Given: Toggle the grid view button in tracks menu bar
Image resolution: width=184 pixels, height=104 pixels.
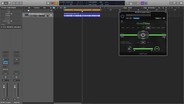Looking at the screenshot, I should [x=51, y=8].
